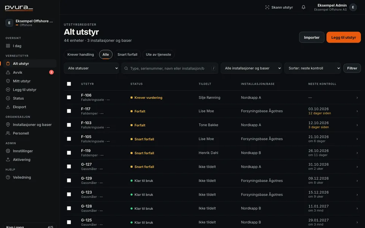Open Avvik warning triangle icon
The width and height of the screenshot is (365, 228).
[x=8, y=72]
